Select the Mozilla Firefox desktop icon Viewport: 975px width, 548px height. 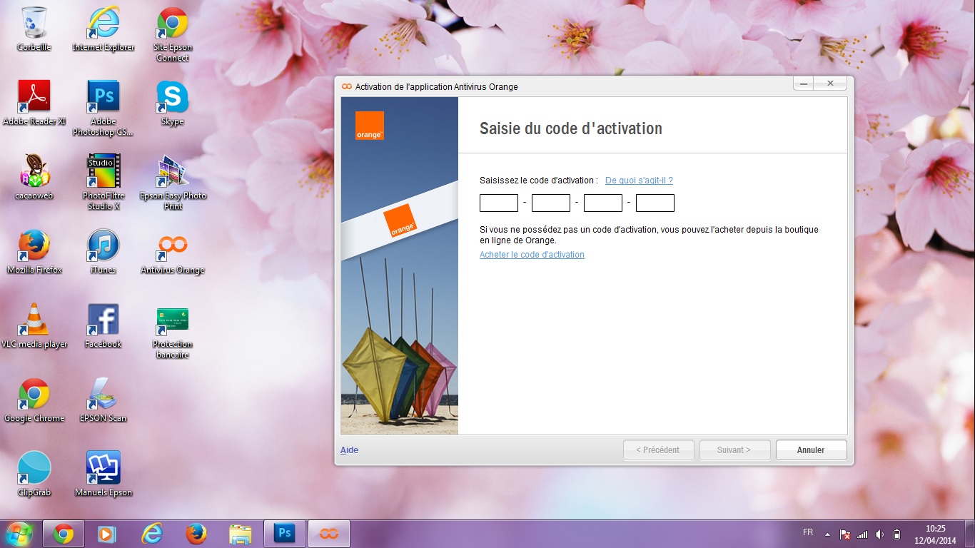(x=34, y=252)
